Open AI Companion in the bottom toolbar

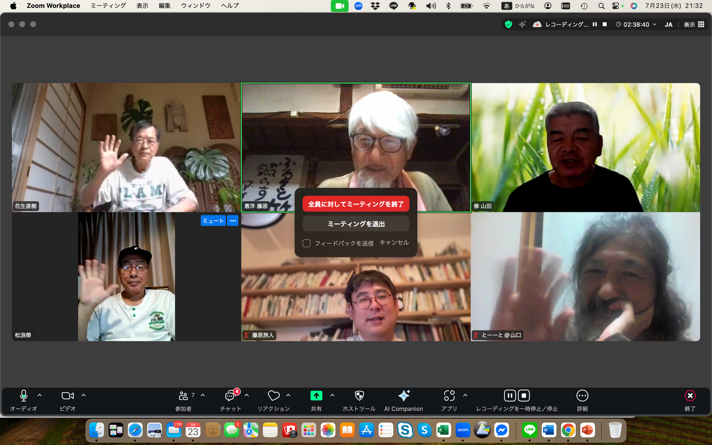[403, 400]
